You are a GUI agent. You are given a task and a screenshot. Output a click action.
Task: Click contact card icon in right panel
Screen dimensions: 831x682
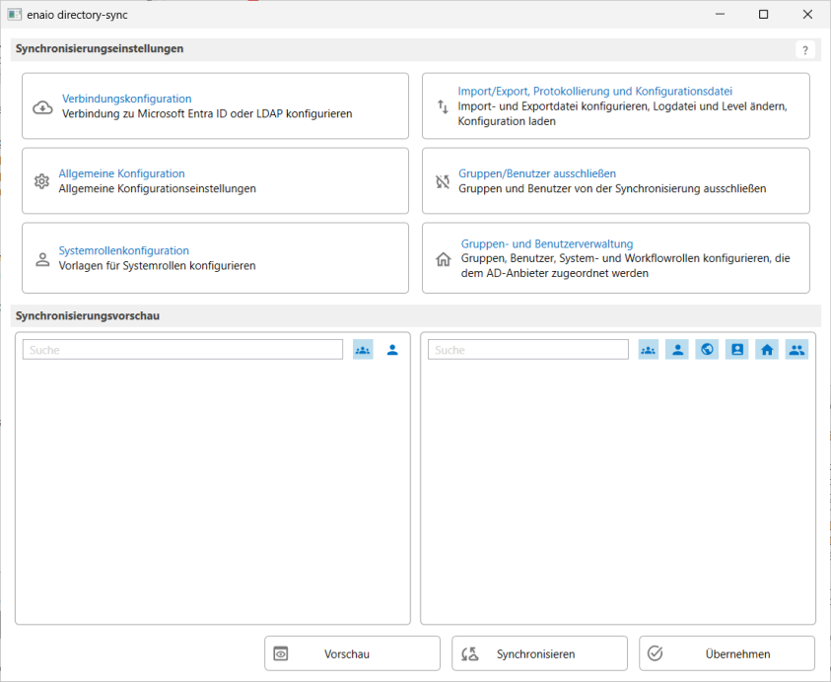click(x=736, y=350)
